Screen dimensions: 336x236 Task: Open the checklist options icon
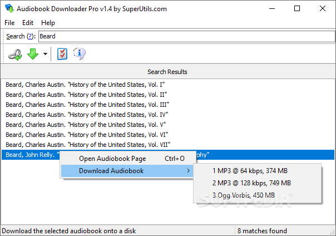coord(62,54)
